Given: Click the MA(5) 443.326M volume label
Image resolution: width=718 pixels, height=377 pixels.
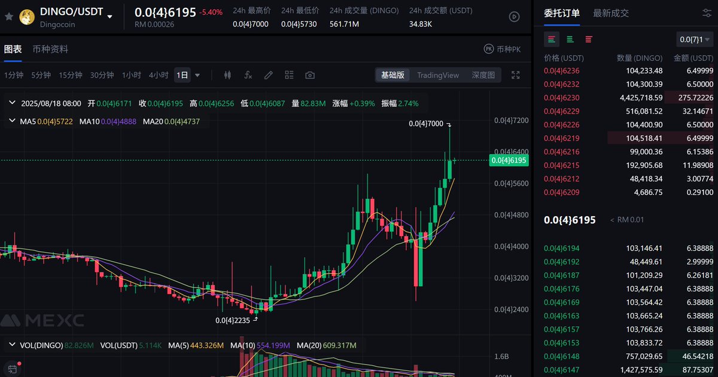Looking at the screenshot, I should pos(197,345).
